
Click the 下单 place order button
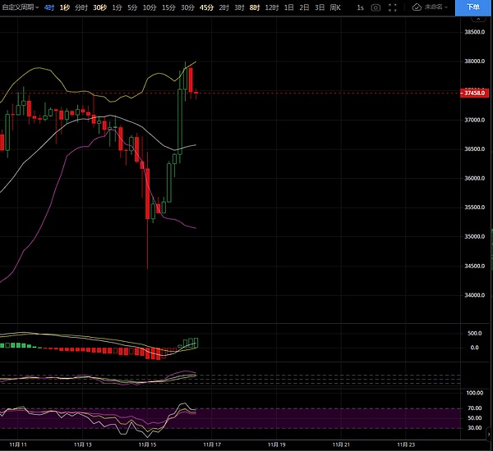pyautogui.click(x=474, y=7)
